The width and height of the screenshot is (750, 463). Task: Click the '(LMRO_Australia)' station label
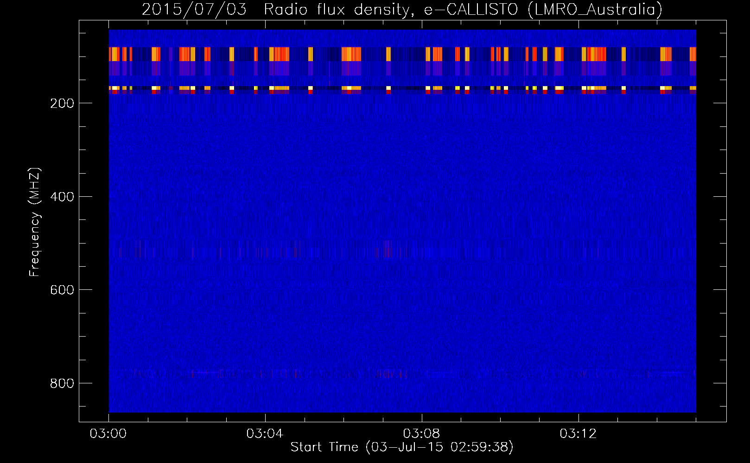pyautogui.click(x=595, y=9)
